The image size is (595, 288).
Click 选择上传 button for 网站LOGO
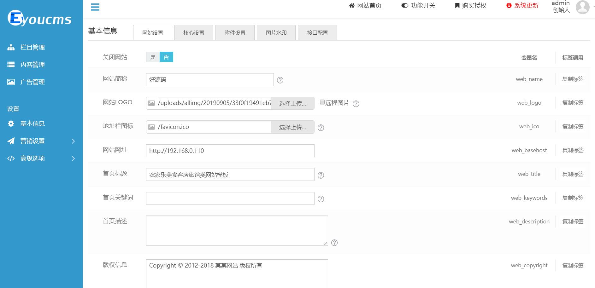292,103
